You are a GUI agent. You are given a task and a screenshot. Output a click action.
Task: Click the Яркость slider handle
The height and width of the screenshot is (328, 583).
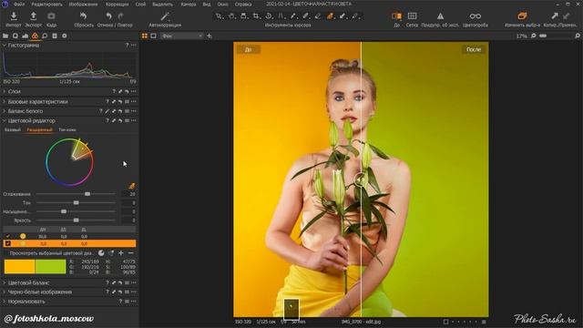coord(77,220)
